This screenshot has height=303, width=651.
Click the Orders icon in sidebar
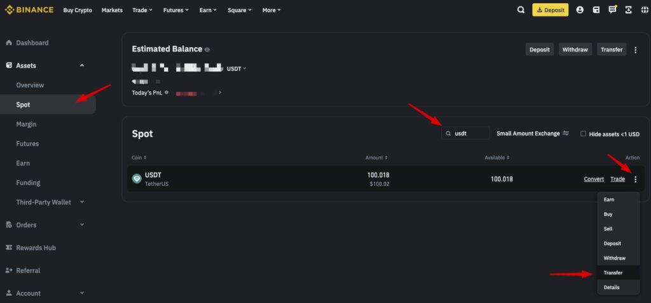tap(9, 225)
